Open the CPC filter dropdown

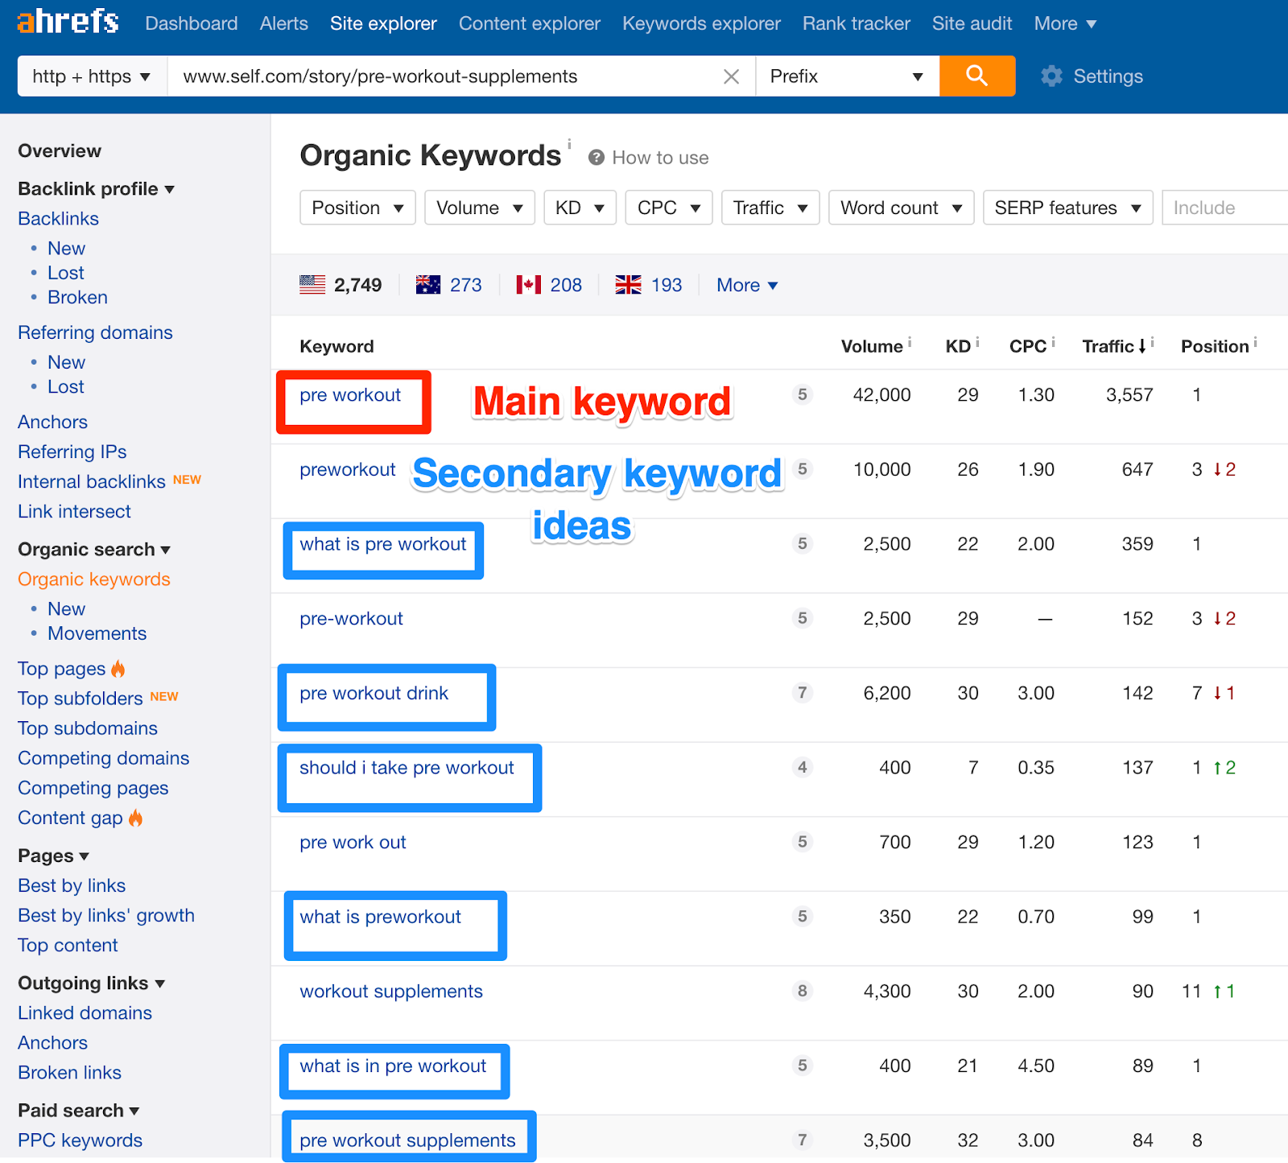[x=668, y=208]
